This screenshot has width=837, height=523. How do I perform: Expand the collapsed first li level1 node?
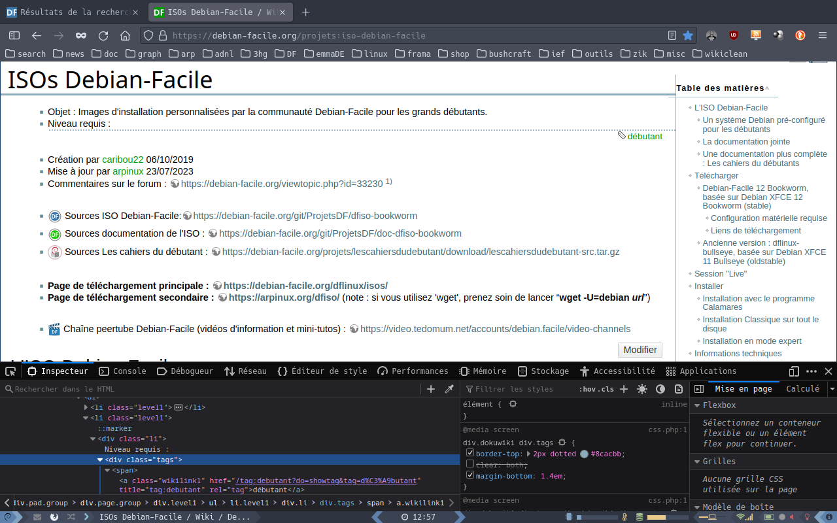tap(86, 407)
